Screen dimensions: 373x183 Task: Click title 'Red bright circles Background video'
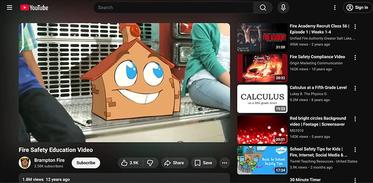coord(318,121)
